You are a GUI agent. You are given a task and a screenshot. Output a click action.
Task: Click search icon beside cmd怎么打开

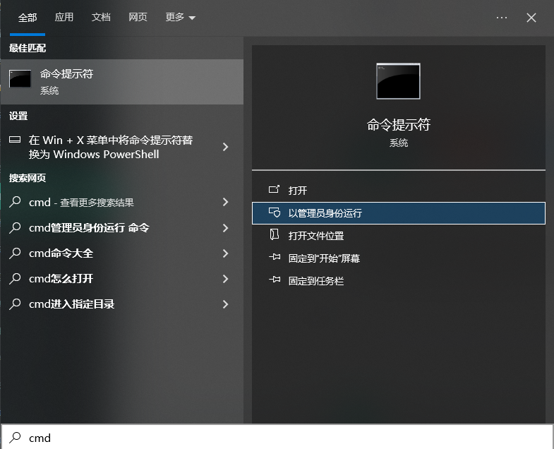tap(15, 279)
